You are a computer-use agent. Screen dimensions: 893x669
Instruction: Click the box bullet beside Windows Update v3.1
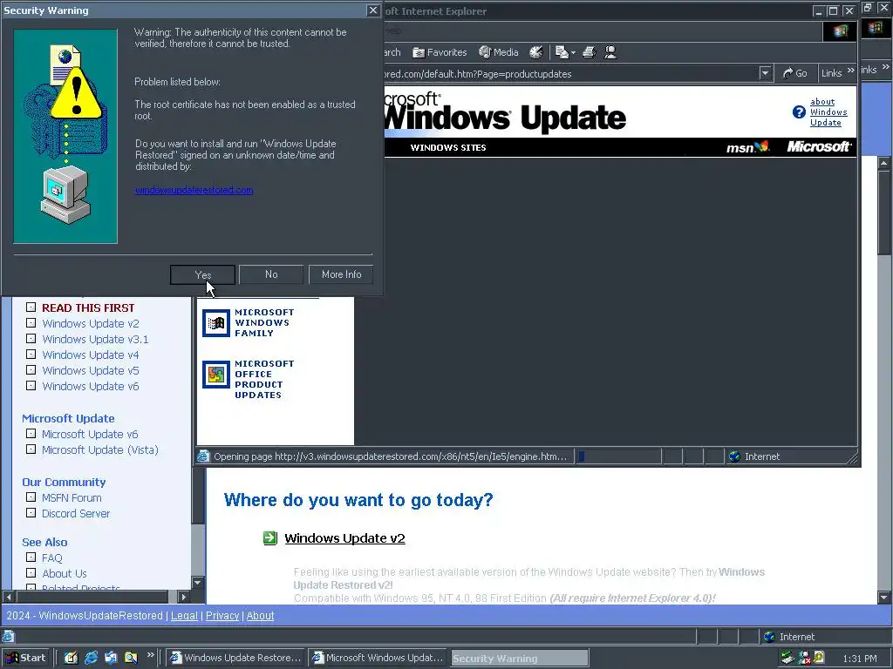point(31,339)
